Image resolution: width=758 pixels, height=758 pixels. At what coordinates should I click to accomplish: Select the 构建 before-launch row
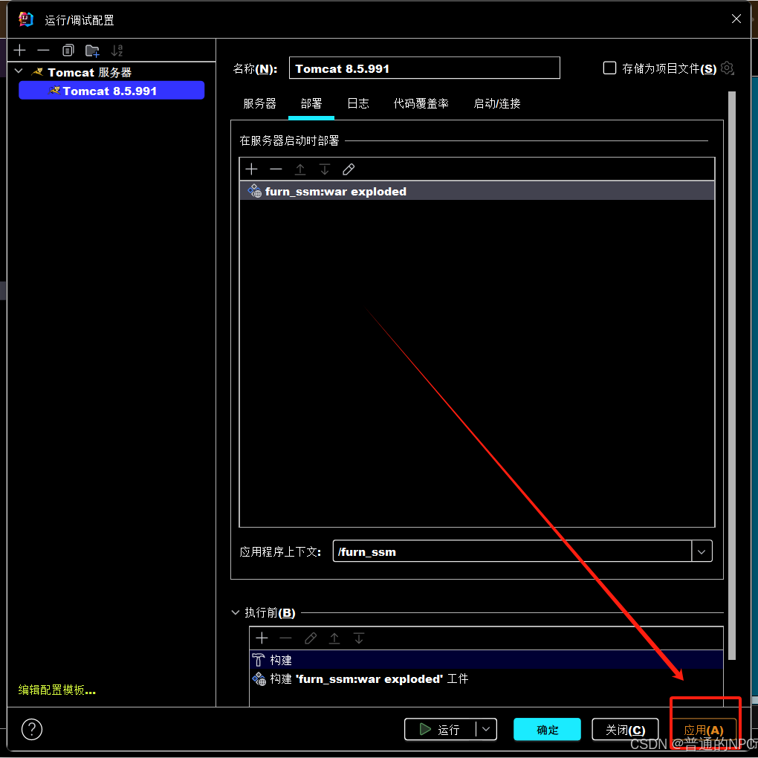(x=486, y=660)
